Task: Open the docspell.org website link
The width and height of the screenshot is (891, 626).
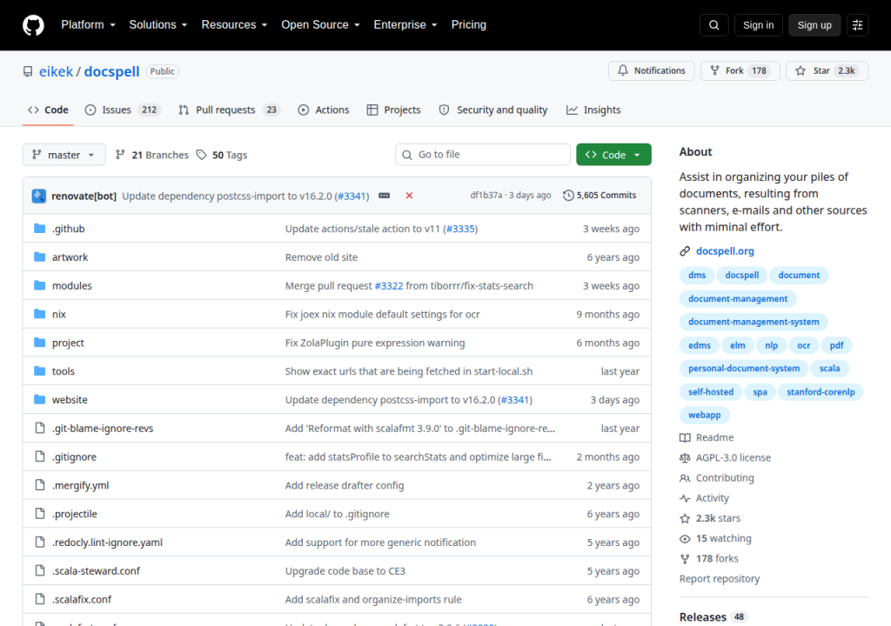Action: coord(725,251)
